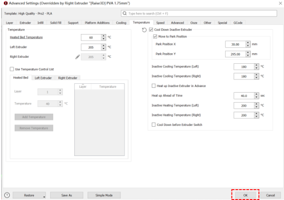Click the reset arrow next to Cool Down Inactive Extruder
Viewport: 284px width, 200px height.
coord(144,30)
